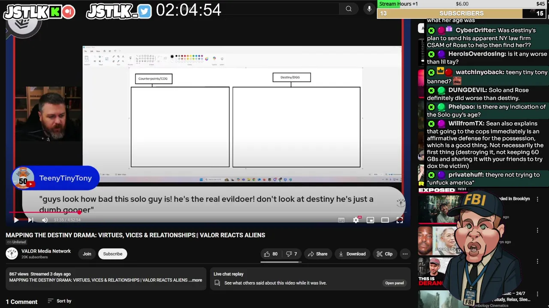
Task: Click the SUBSCRIBERS goal bar
Action: coord(462,14)
